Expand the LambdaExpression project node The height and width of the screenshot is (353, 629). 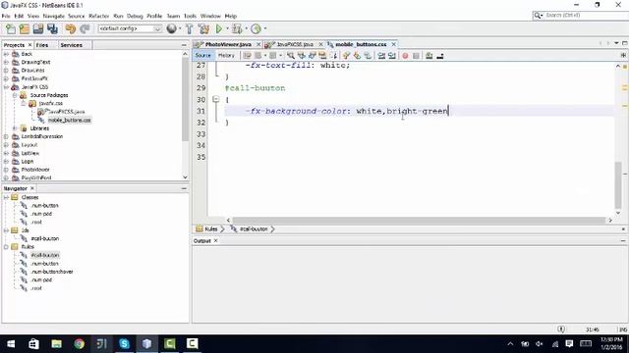[6, 136]
